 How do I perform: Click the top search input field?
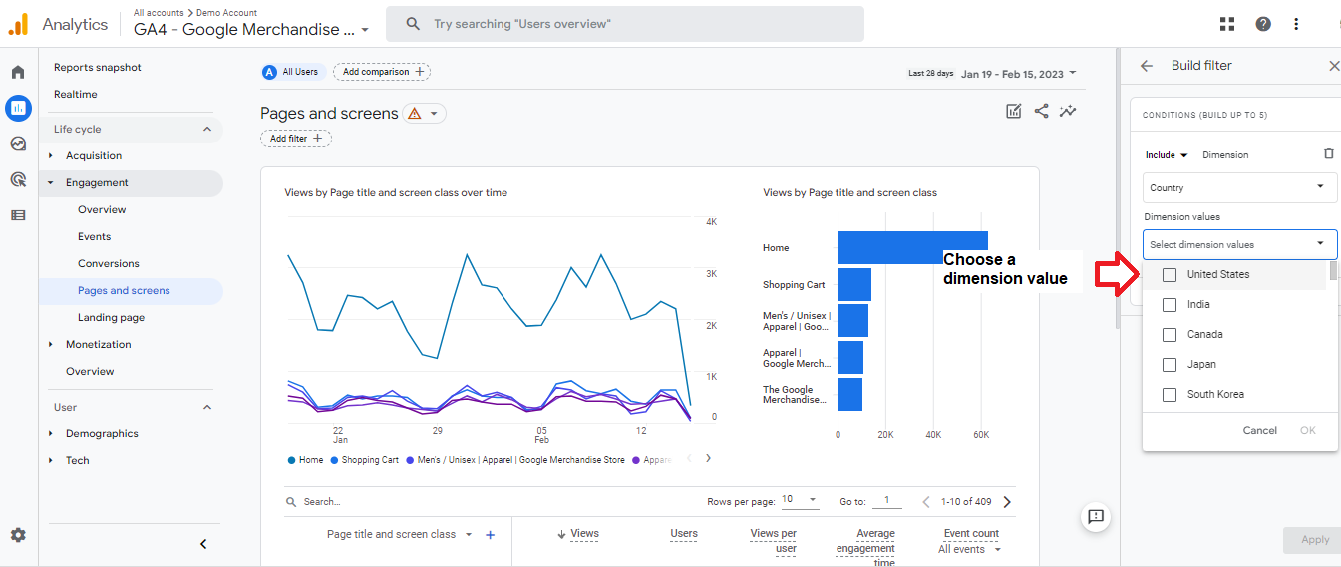tap(625, 24)
